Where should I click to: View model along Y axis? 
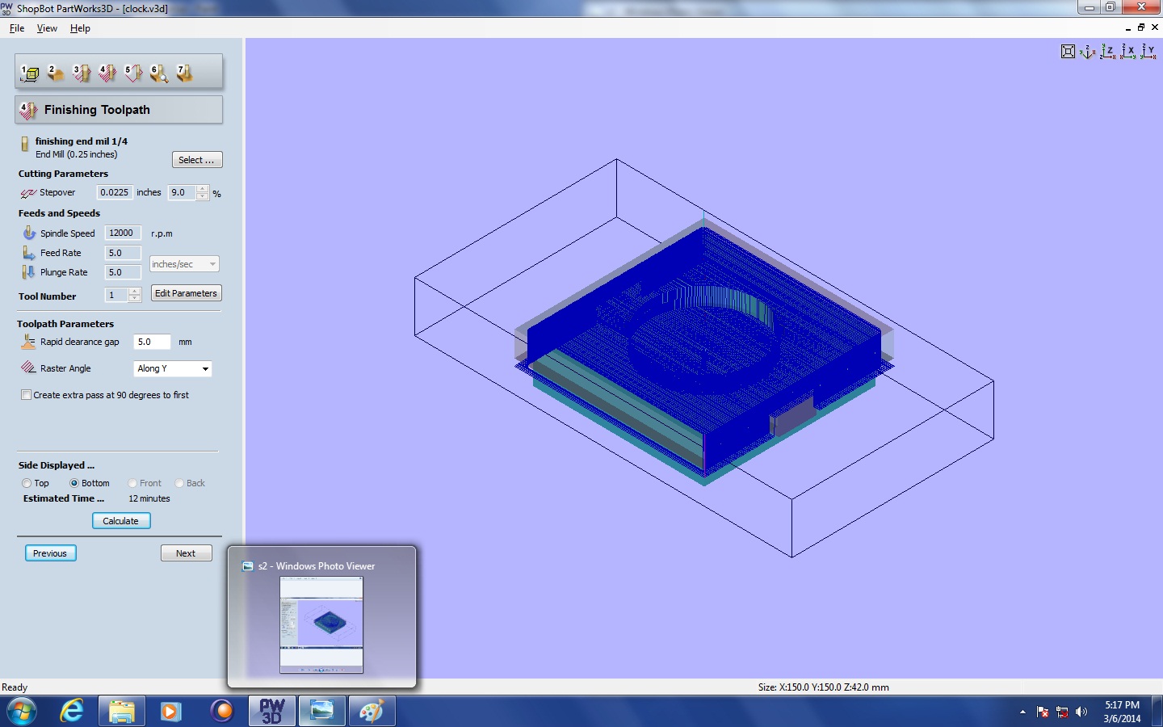tap(1148, 52)
